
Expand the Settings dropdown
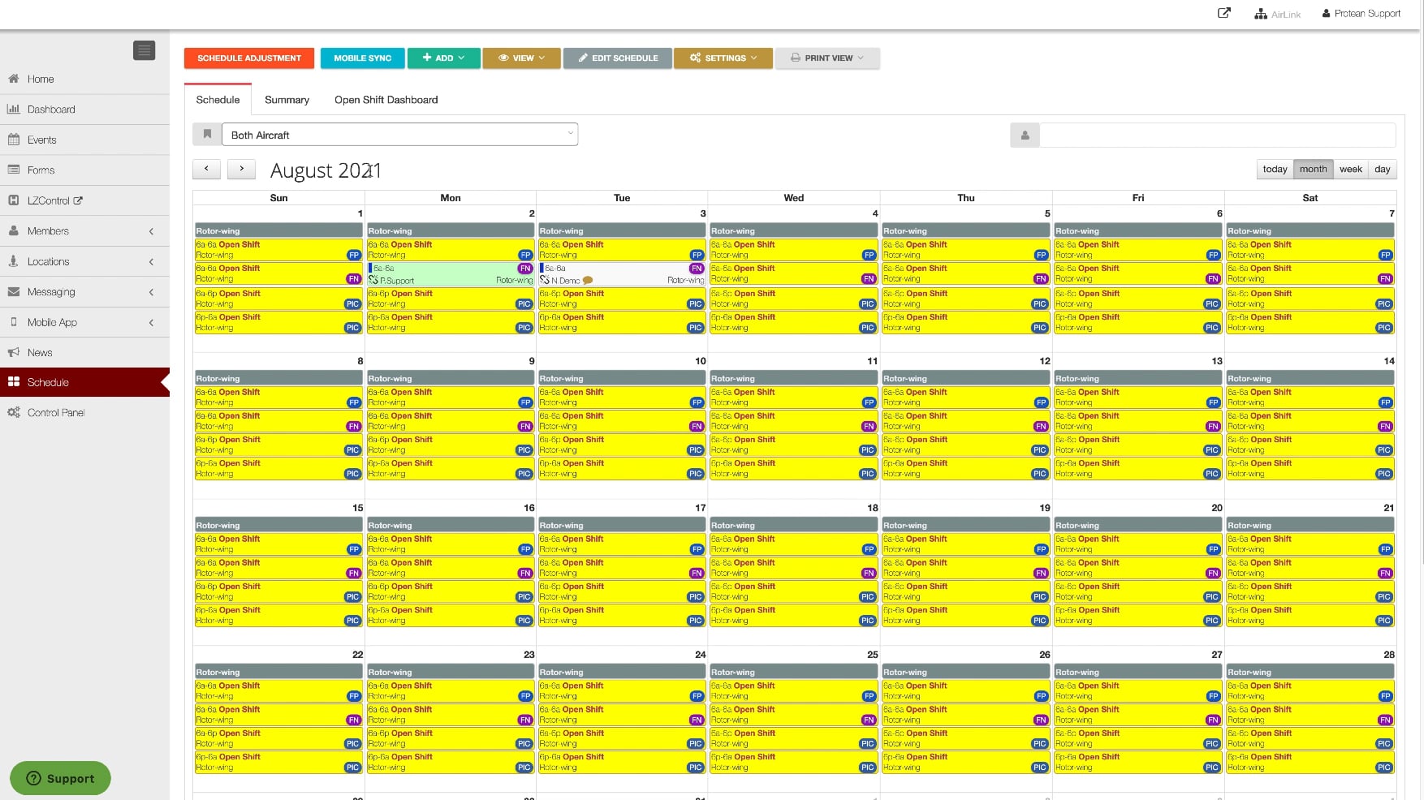(723, 58)
